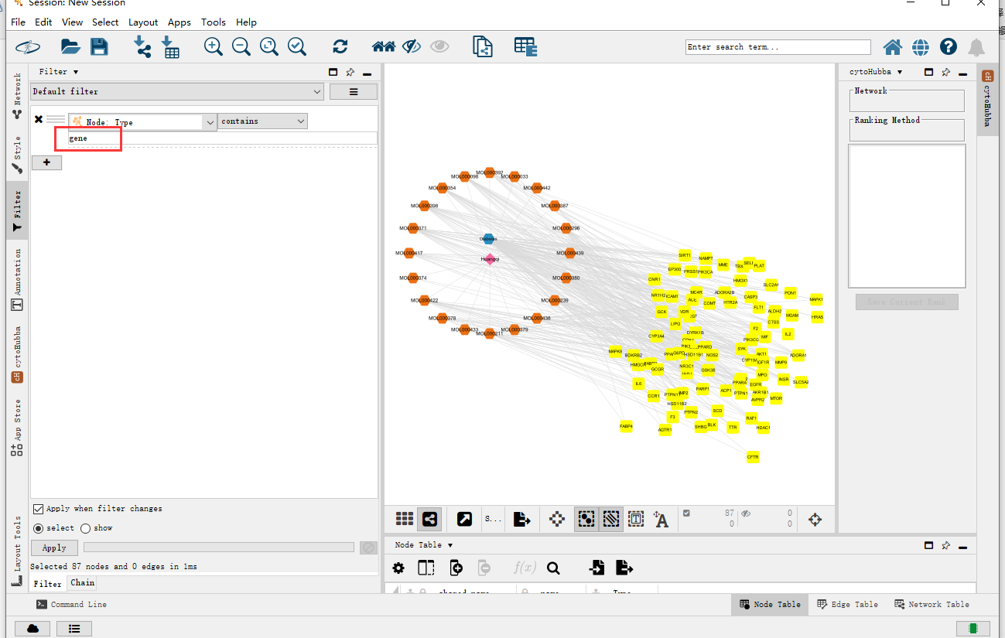Viewport: 1005px width, 638px height.
Task: Open the Select menu
Action: [105, 22]
